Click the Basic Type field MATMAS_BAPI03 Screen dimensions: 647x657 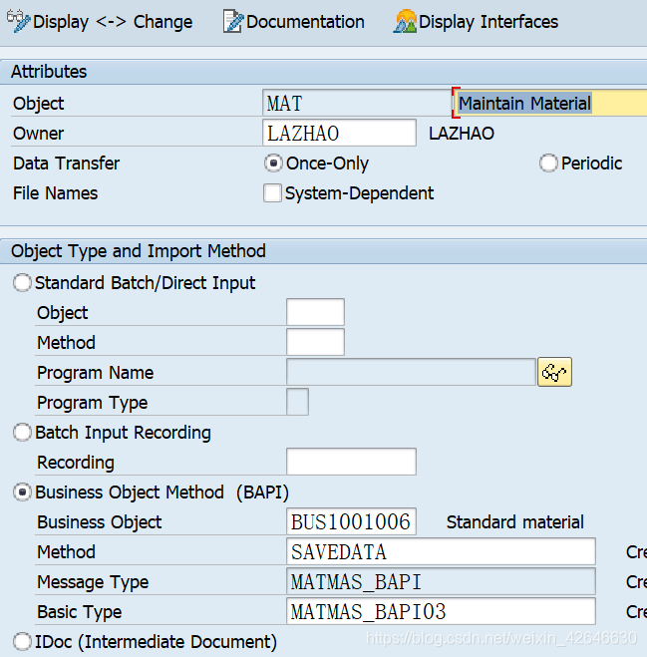pyautogui.click(x=441, y=611)
